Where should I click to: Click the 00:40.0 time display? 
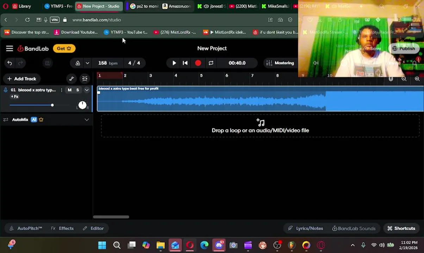click(237, 63)
